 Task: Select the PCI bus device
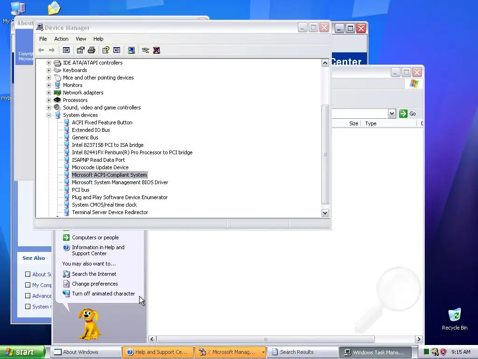(x=80, y=190)
